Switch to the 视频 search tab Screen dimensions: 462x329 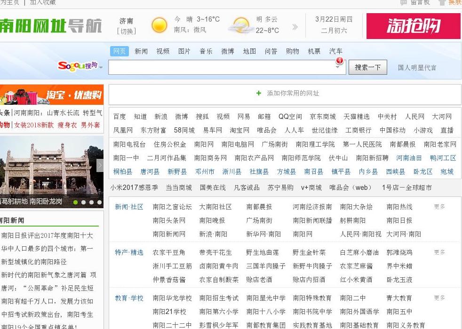pyautogui.click(x=163, y=51)
